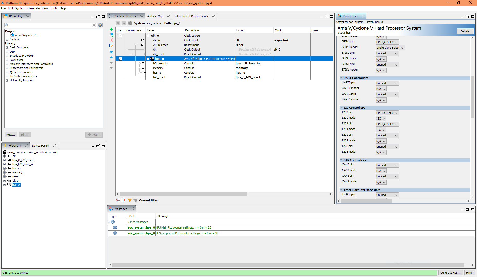
Task: Uncheck the Use checkbox for clk_0
Action: [120, 36]
